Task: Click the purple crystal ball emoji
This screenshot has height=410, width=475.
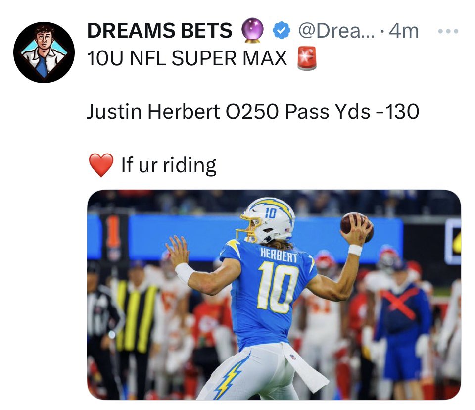Action: (x=252, y=30)
